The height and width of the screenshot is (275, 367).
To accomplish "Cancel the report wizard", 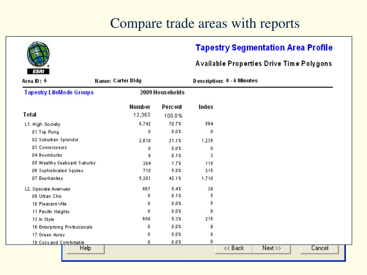I will 319,249.
